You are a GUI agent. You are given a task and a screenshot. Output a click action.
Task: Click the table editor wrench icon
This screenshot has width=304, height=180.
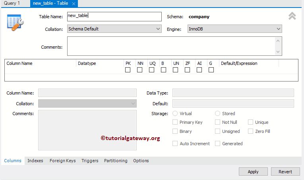pos(15,23)
